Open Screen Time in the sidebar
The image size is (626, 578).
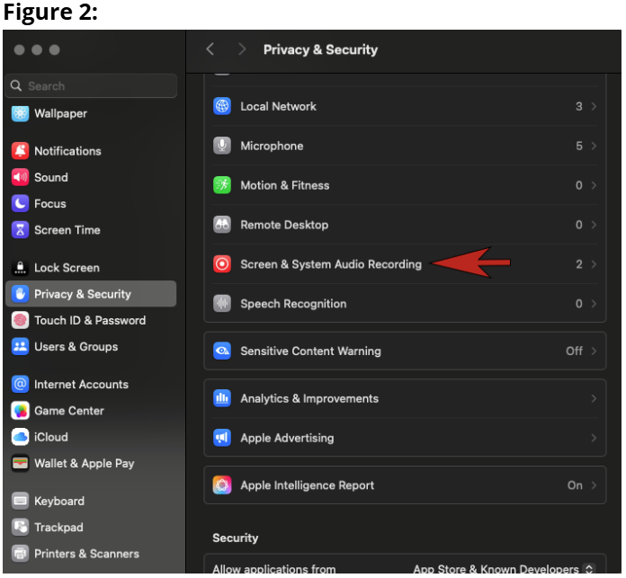pos(67,230)
